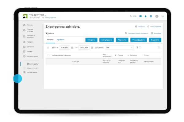184x122 pixels.
Task: Expand the Документи 'Всі' dropdown
Action: point(132,48)
